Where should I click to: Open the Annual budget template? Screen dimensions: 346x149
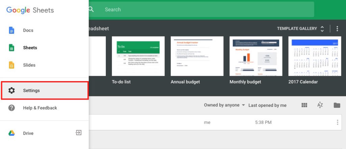click(x=197, y=56)
